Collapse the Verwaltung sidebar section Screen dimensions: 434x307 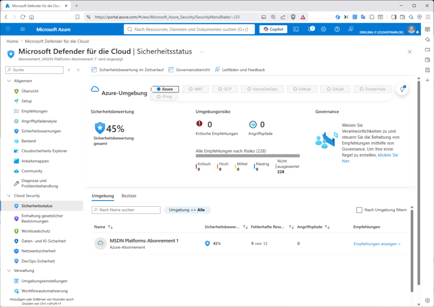tap(9, 270)
